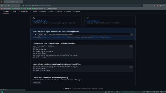Click the 'git commit -m "first commit"' line

click(x=43, y=51)
